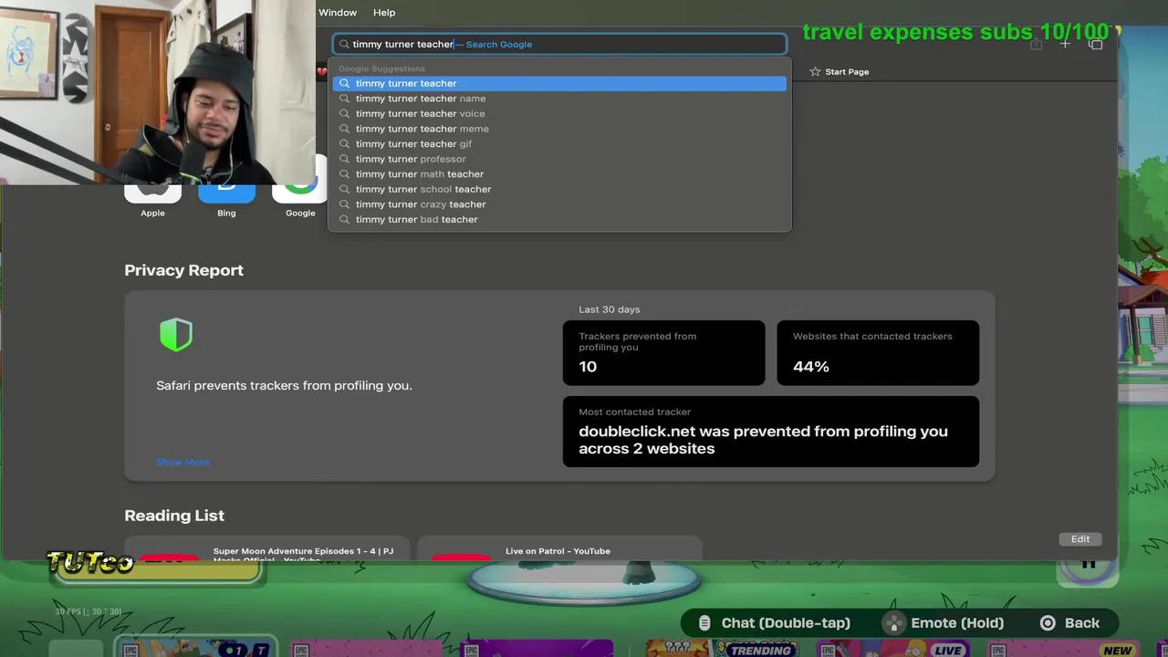
Task: Click the Reading List heading
Action: click(174, 516)
